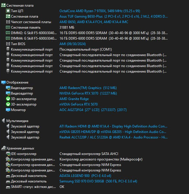Click the Системная плата section header icon
The height and width of the screenshot is (194, 189).
[x=3, y=5]
